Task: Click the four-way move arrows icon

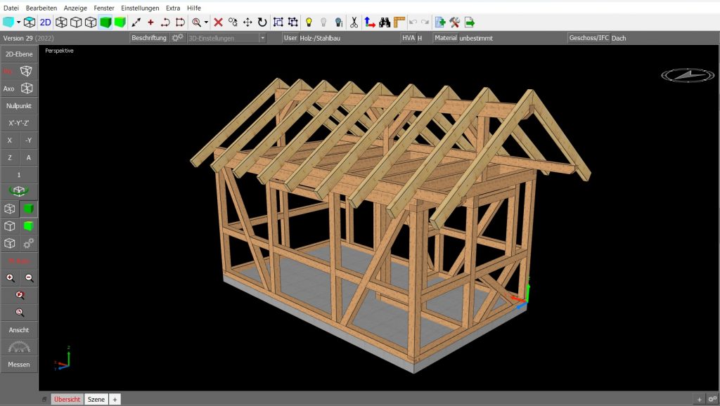Action: coord(247,22)
